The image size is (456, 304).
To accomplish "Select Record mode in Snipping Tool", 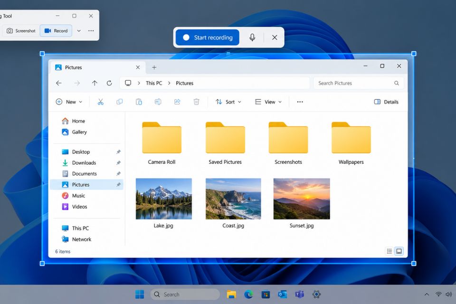I will [56, 30].
